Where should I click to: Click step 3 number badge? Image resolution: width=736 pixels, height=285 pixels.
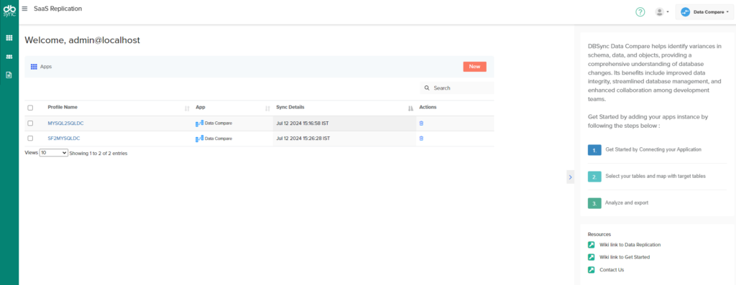tap(594, 203)
